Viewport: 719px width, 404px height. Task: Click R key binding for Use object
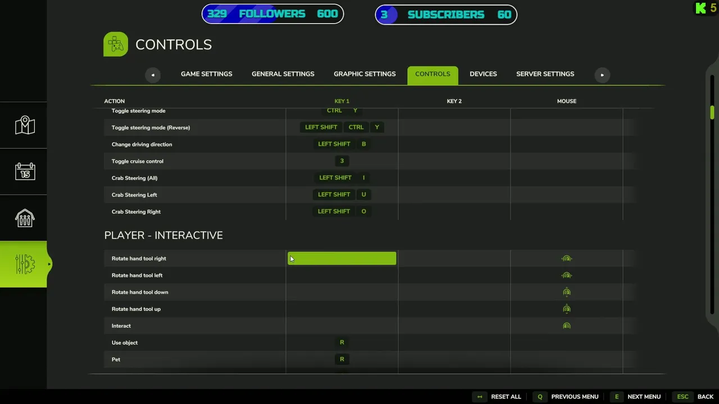pos(342,342)
